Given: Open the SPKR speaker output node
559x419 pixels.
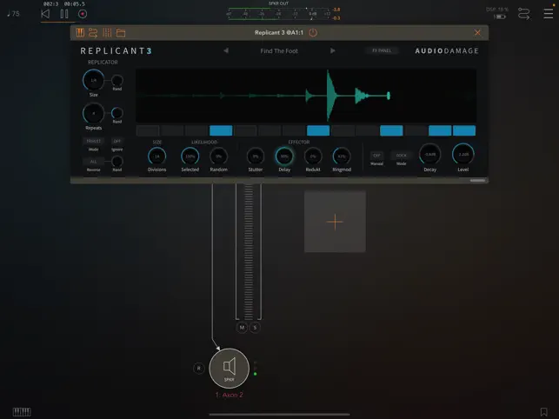Looking at the screenshot, I should 229,369.
